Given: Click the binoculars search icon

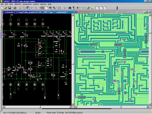Looking at the screenshot, I should [x=70, y=8].
